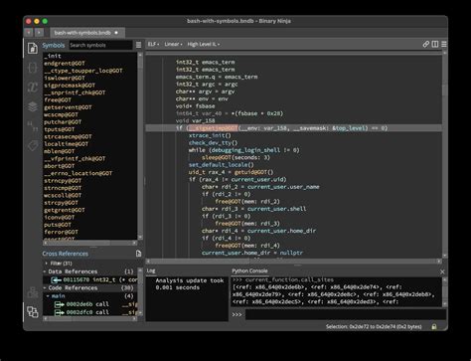Select free@GOT in Symbols list

(58, 99)
